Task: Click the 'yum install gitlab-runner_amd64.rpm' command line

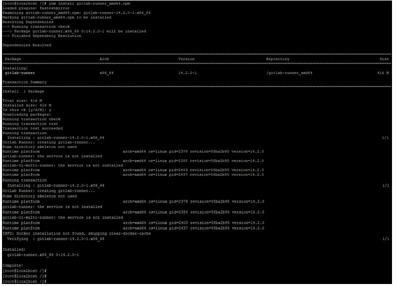Action: click(66, 3)
